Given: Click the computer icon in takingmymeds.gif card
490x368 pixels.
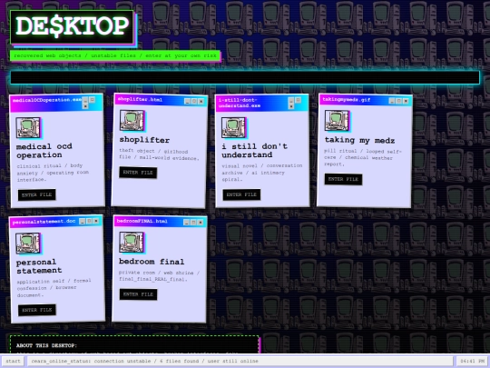Looking at the screenshot, I should (x=337, y=120).
